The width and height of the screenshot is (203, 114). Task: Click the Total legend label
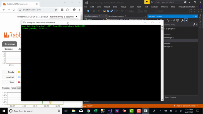pos(12,82)
